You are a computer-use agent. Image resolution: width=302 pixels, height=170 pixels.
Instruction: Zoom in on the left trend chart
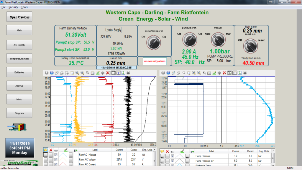[77, 73]
